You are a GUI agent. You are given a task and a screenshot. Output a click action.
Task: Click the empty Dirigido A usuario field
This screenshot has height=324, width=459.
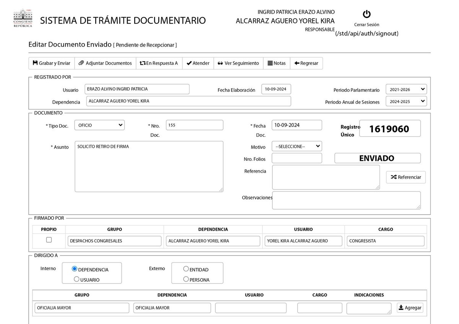click(251, 308)
